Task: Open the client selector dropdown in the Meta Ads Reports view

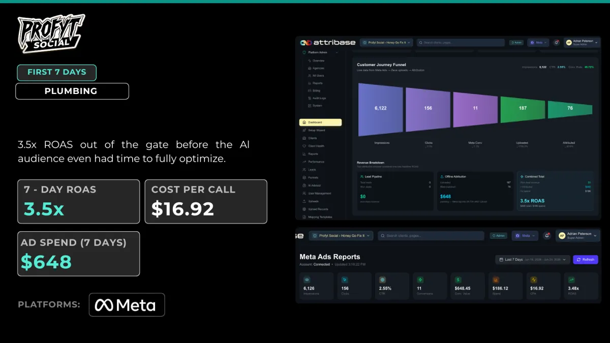Action: click(342, 236)
